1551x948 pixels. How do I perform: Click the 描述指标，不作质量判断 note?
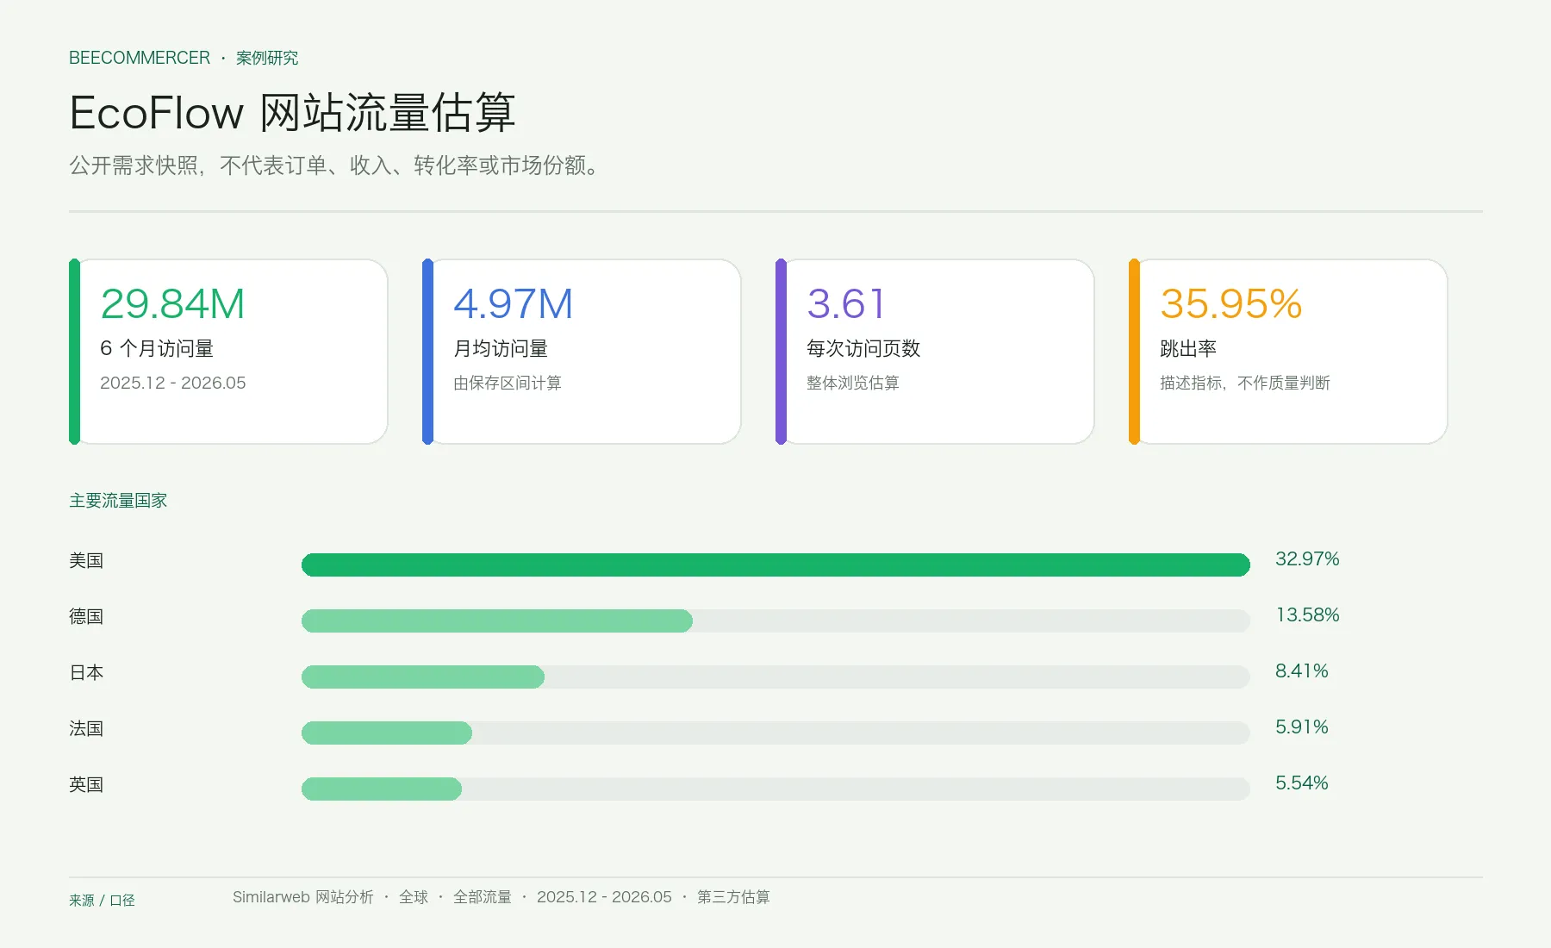(x=1245, y=383)
